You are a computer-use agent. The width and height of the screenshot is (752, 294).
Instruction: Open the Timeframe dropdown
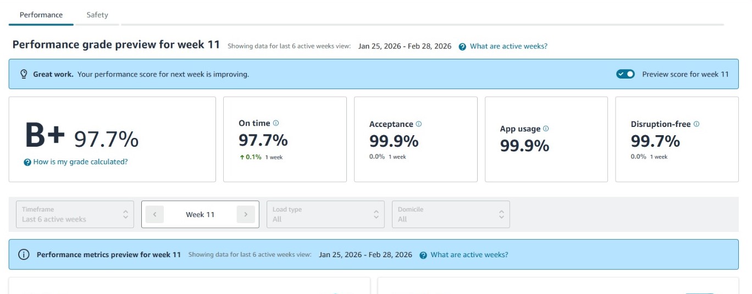(75, 214)
